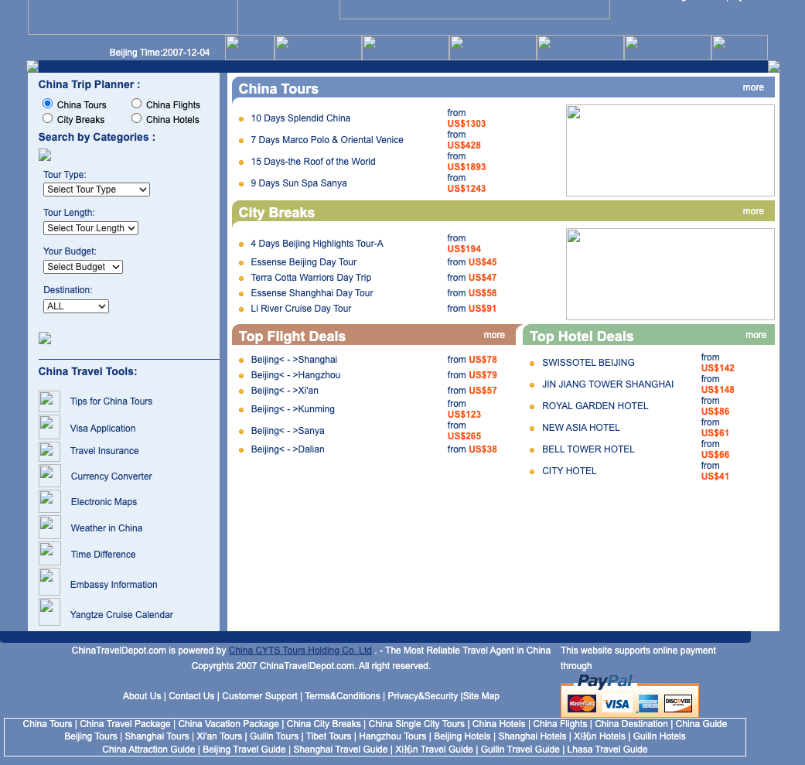Select the China Hotels radio button
The image size is (805, 765).
137,118
